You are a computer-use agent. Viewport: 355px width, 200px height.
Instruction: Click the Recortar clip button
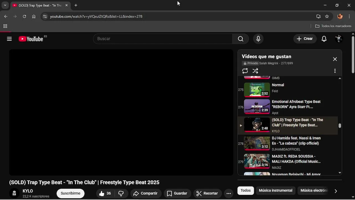207,193
